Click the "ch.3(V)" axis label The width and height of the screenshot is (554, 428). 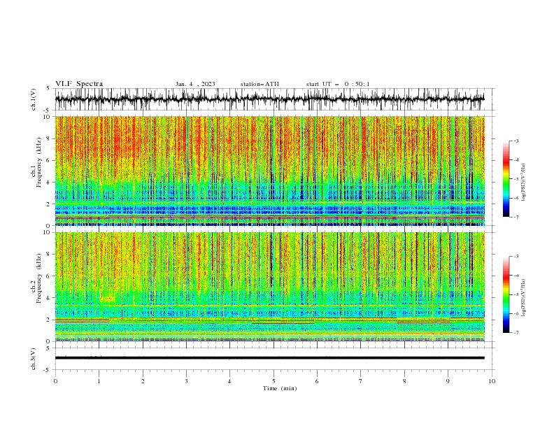point(34,359)
